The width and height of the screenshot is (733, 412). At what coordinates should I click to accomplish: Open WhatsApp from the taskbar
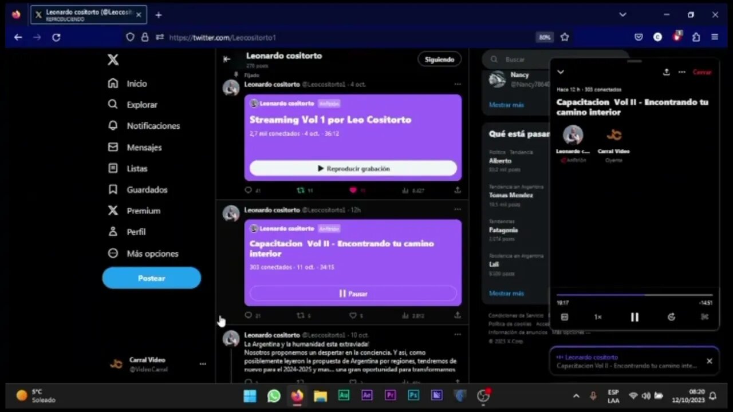pyautogui.click(x=274, y=395)
